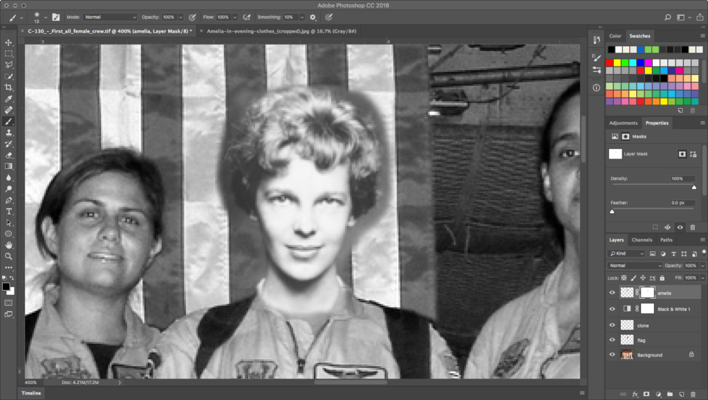
Task: Open smoothing options gear icon
Action: click(313, 17)
